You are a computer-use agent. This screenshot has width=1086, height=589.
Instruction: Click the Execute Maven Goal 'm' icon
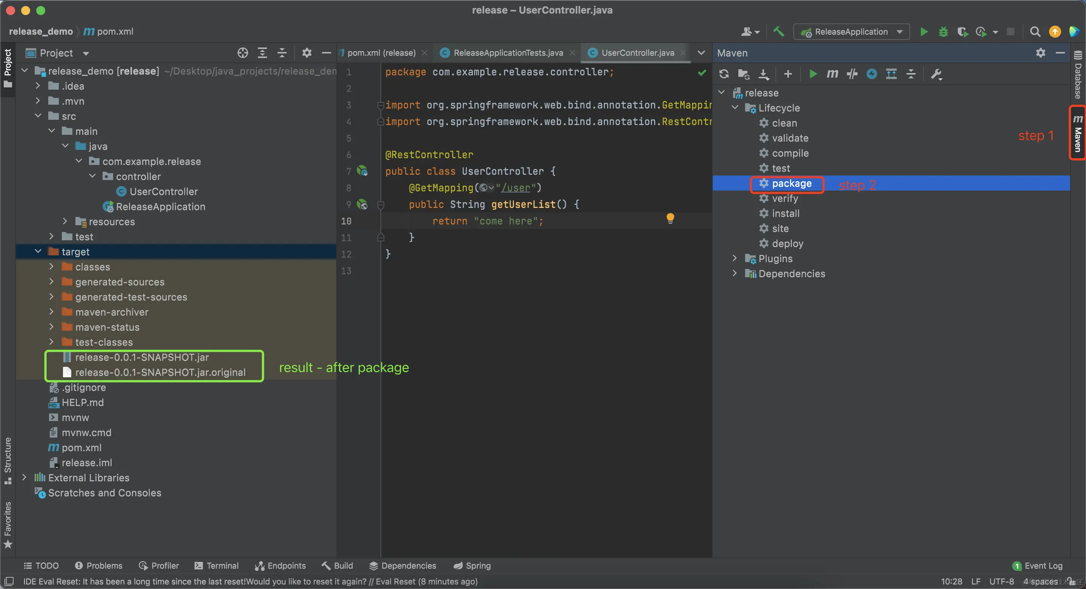(832, 74)
